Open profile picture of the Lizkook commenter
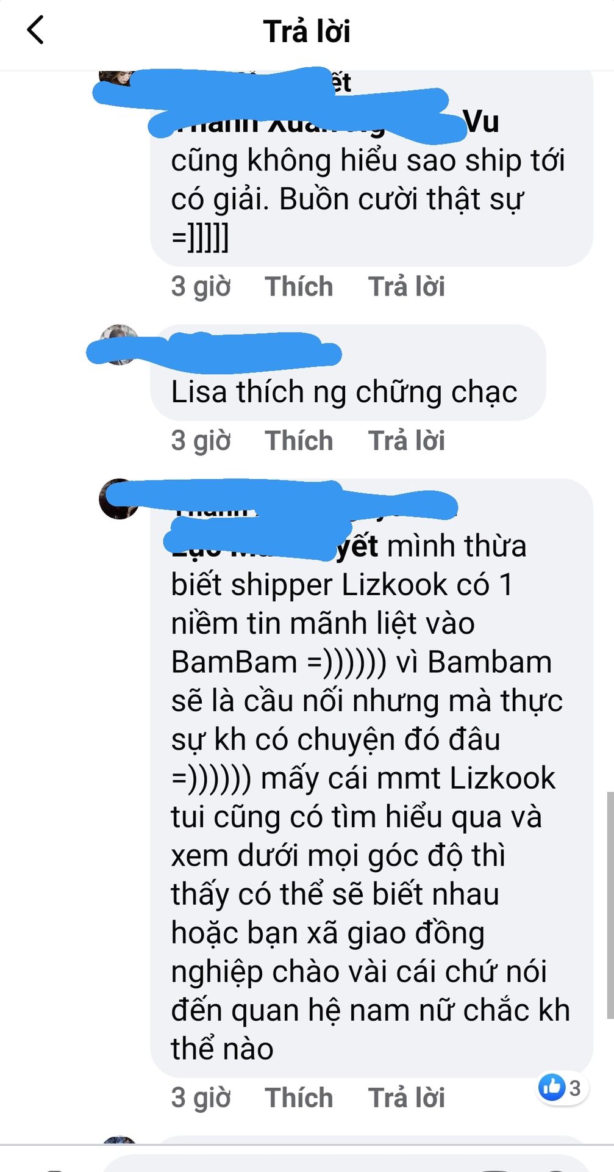 coord(119,499)
